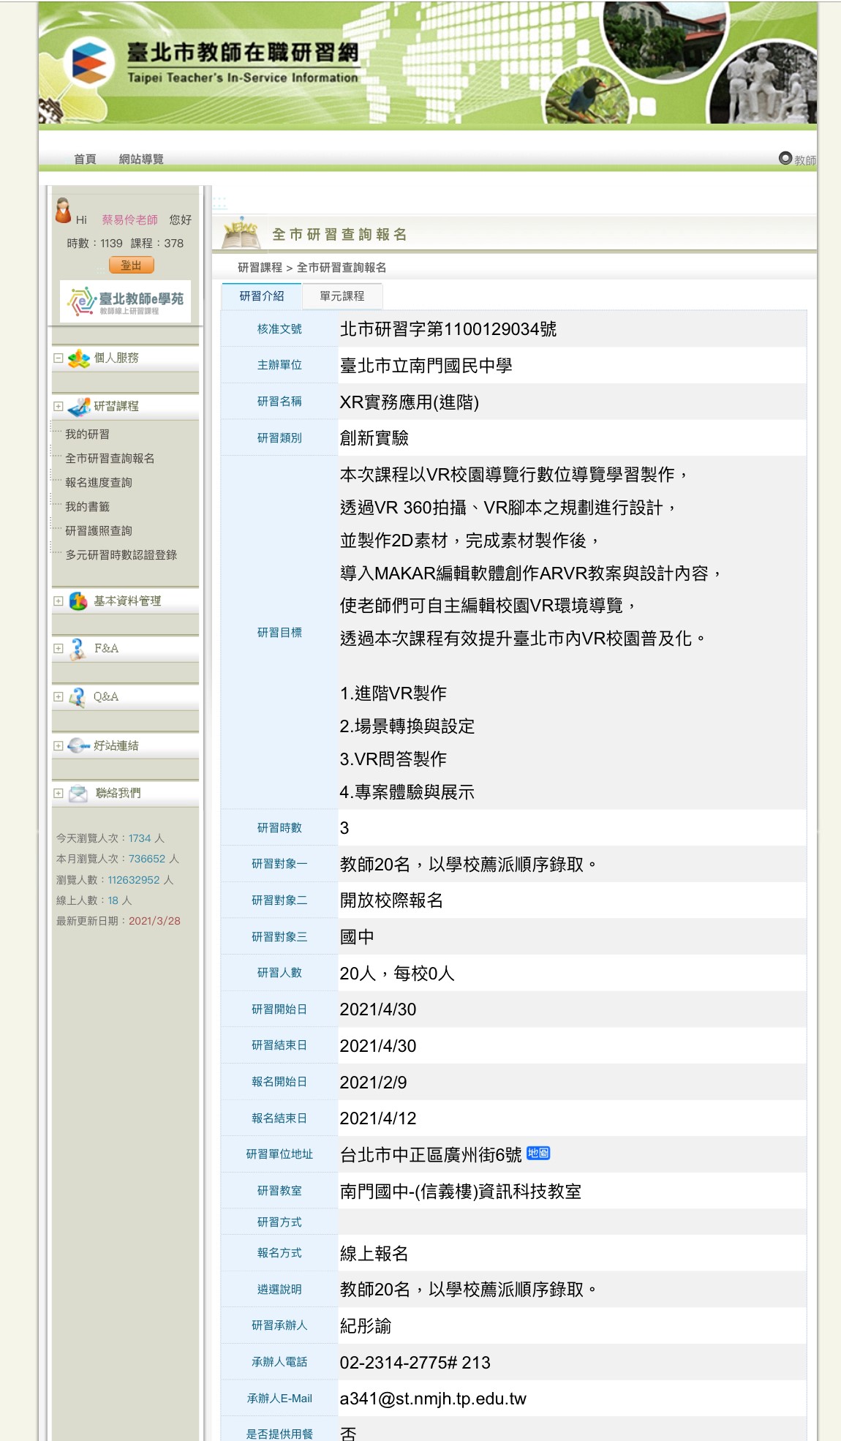
Task: Expand the 好站連結 tree toggle
Action: (59, 746)
